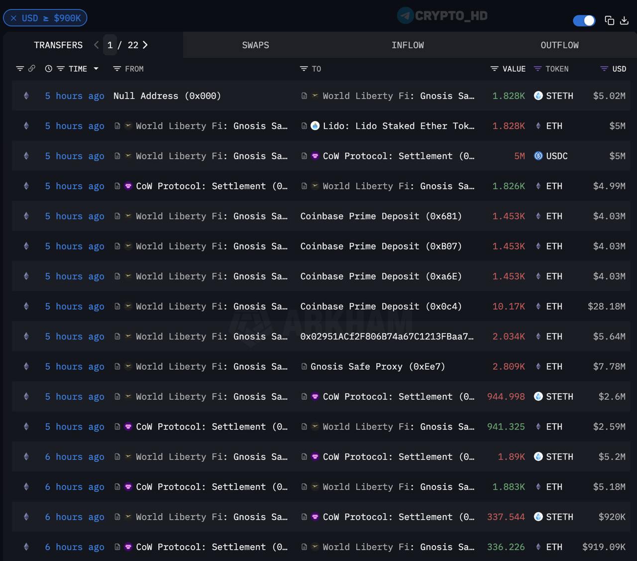Click the $28.18M USD amount
Viewport: 637px width, 561px height.
coord(607,306)
